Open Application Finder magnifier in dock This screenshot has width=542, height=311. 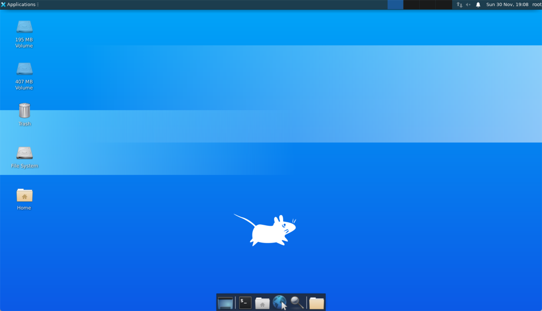click(297, 303)
